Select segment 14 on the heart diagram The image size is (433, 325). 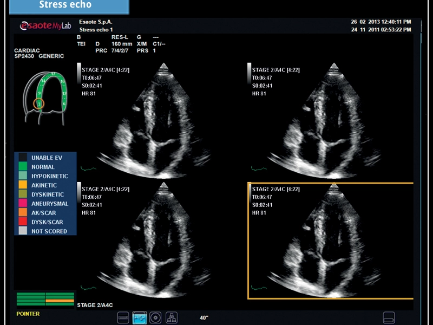point(43,81)
